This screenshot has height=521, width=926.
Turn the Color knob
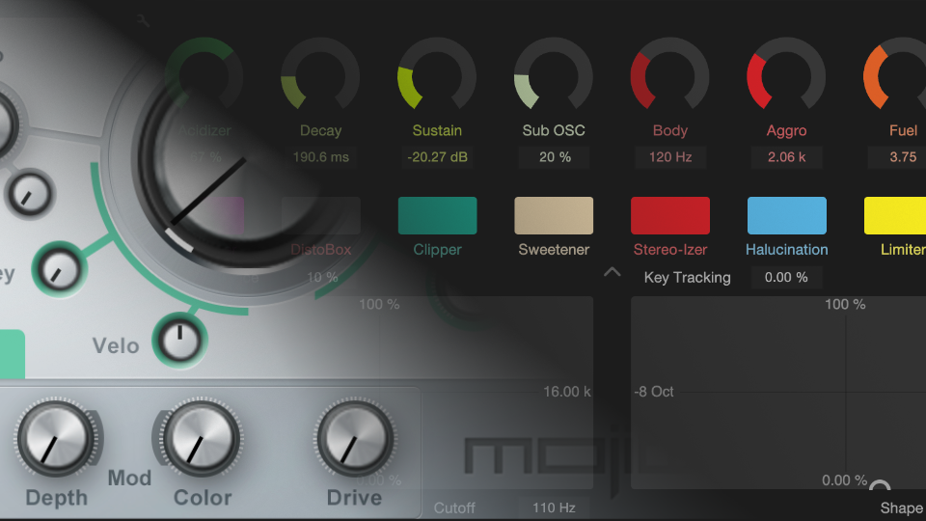202,438
